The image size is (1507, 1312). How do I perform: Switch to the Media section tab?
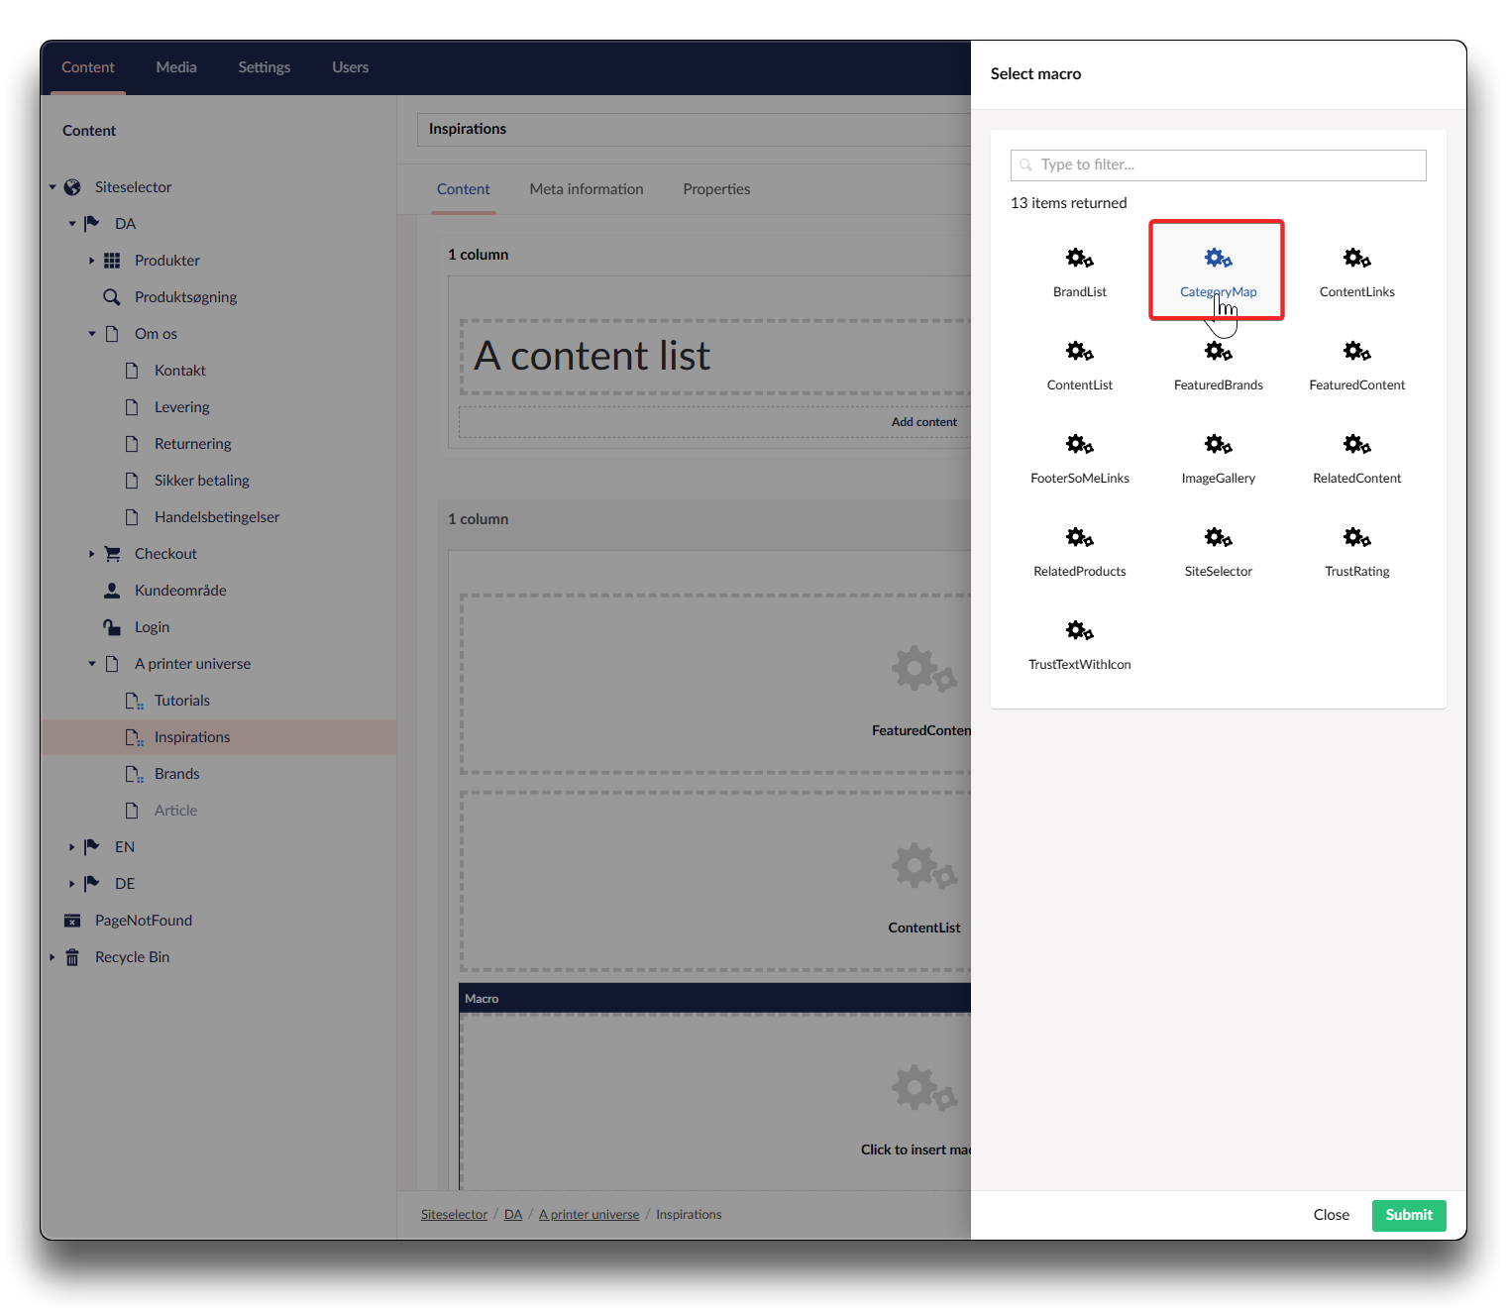[x=176, y=67]
